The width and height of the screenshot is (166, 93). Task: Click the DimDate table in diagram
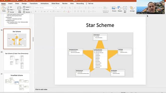(125, 52)
